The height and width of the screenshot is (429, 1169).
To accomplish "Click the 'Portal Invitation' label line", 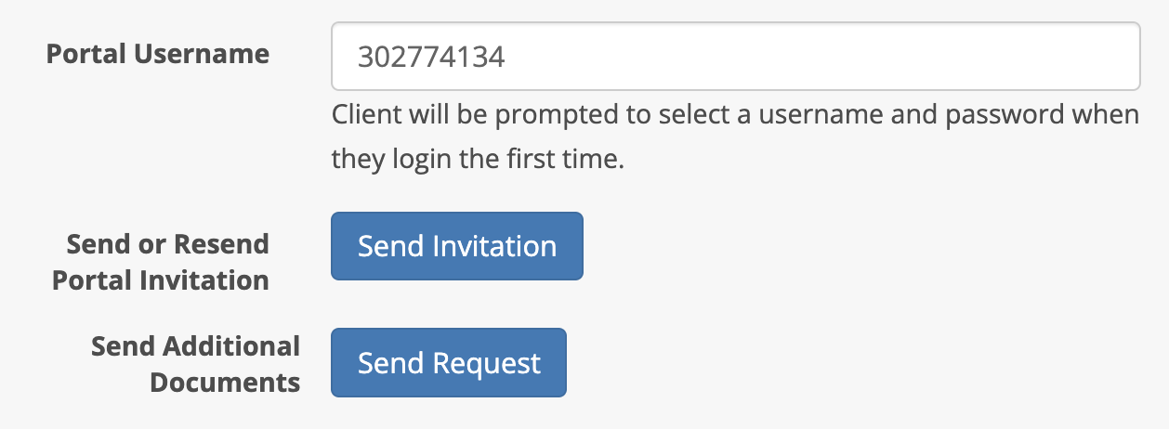I will point(161,279).
